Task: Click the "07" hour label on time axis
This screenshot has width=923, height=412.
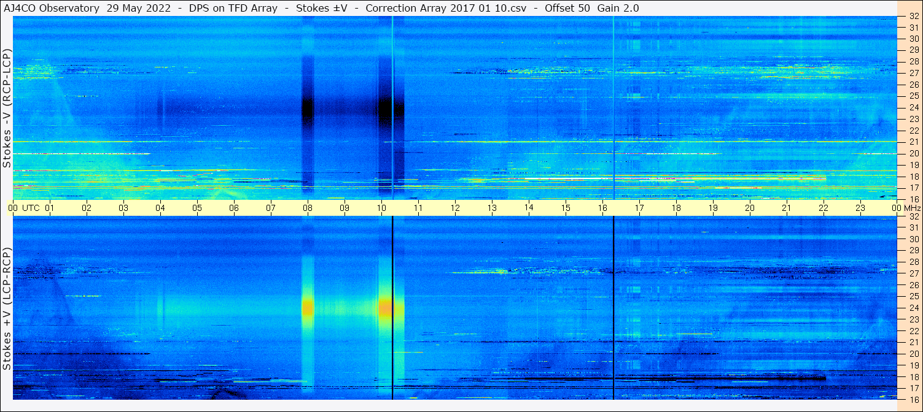Action: point(271,208)
